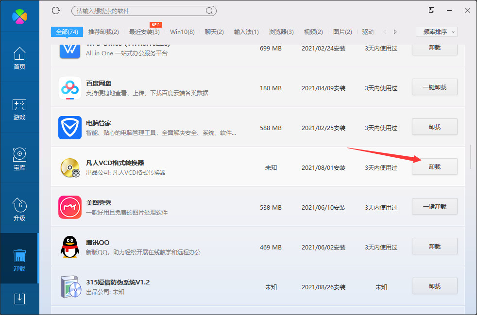Image resolution: width=477 pixels, height=315 pixels.
Task: Click the 2021/04/09安装 date text
Action: (x=324, y=88)
